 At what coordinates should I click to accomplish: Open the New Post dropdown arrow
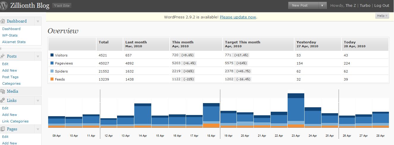[x=322, y=5]
